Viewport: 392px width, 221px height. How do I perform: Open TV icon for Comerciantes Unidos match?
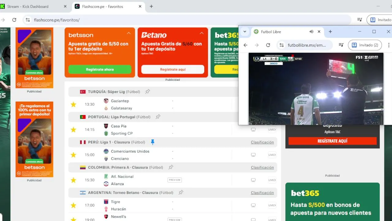253,155
